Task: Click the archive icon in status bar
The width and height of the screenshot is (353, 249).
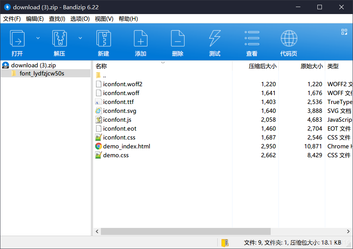Action: [x=225, y=243]
